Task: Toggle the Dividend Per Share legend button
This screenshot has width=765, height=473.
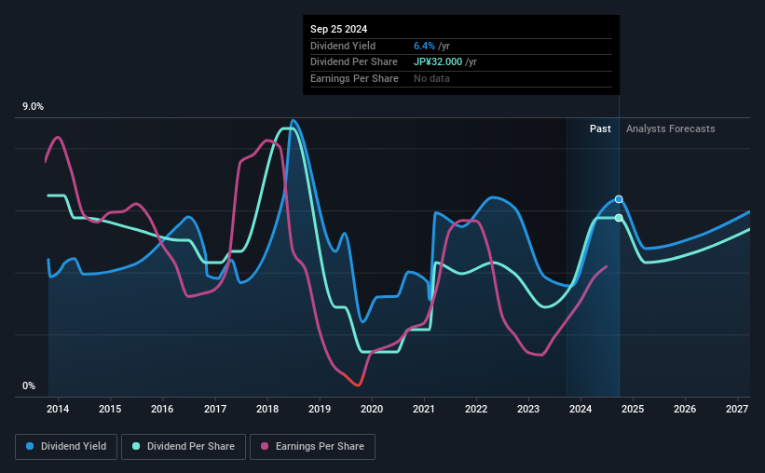Action: [x=184, y=447]
